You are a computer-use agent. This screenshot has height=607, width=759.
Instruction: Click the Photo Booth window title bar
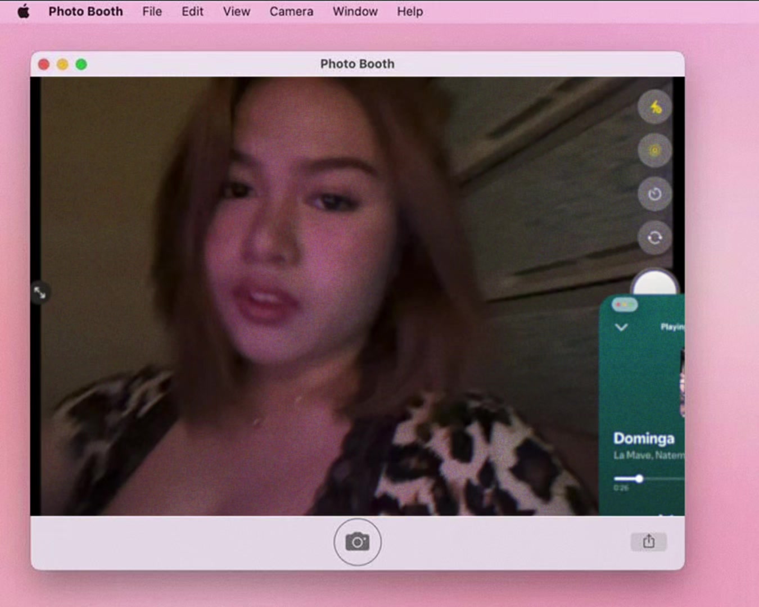pos(358,64)
